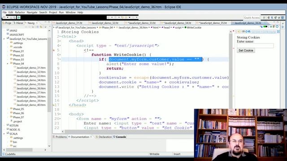Click the Set Cookie button
287x161 pixels.
(246, 51)
